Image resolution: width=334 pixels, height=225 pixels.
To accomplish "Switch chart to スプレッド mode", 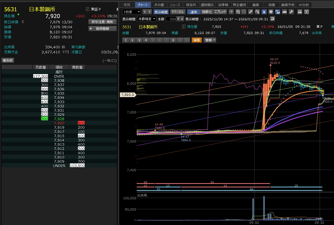I will 220,12.
